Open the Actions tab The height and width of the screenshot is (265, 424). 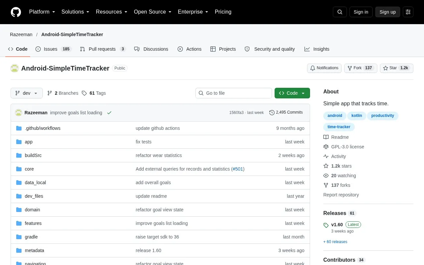coord(189,49)
